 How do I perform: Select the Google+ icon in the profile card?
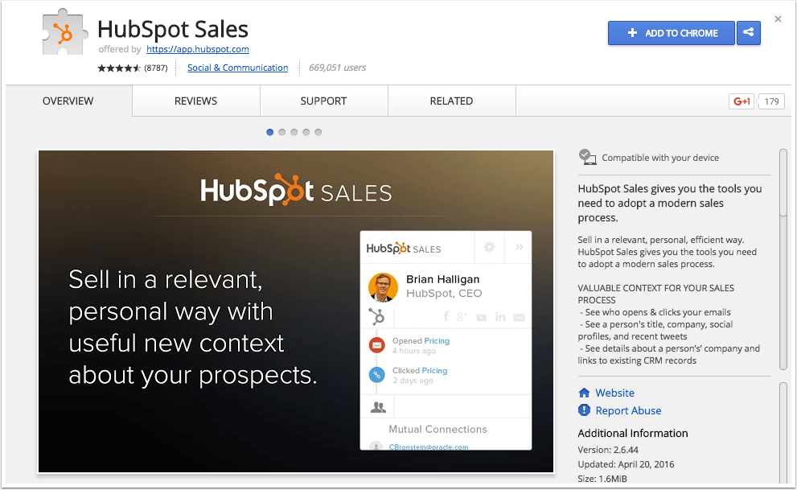point(460,316)
